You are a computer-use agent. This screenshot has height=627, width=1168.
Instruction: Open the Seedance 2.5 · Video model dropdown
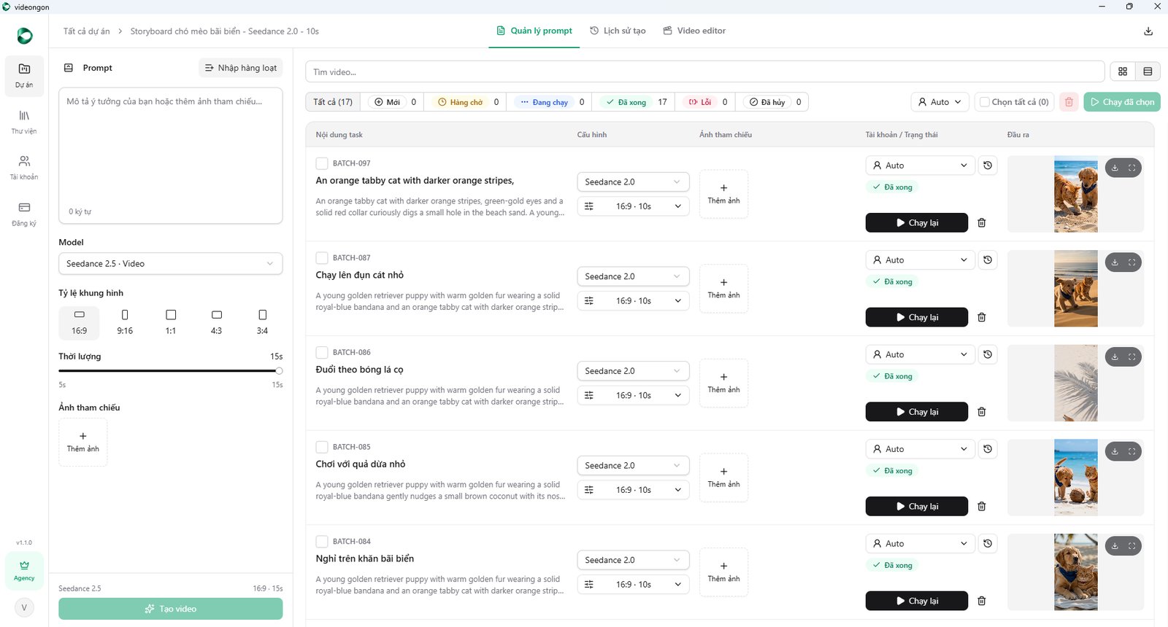coord(171,264)
